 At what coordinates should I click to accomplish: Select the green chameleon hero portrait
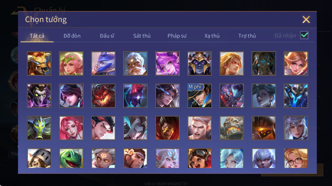pos(71,158)
